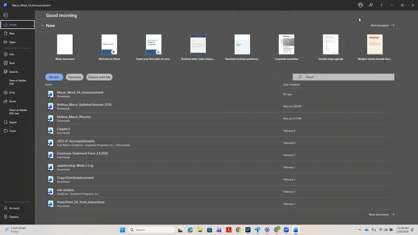This screenshot has width=418, height=235.
Task: Click the Word icon for Chapter3
Action: [x=50, y=131]
